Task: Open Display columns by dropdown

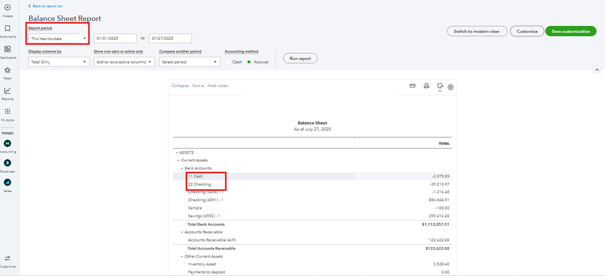Action: (58, 62)
